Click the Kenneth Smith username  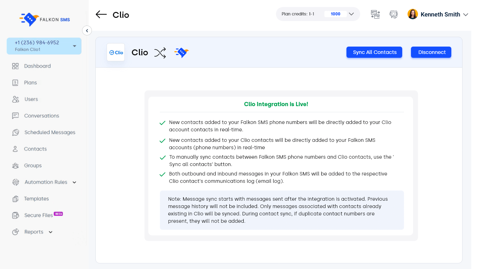pos(440,14)
